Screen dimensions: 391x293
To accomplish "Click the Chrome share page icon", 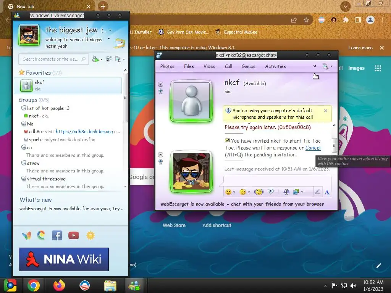I will point(294,20).
